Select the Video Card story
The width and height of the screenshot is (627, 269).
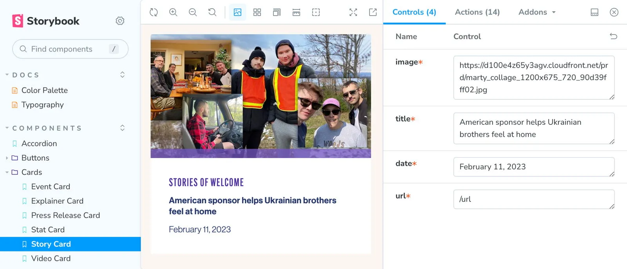pos(51,258)
